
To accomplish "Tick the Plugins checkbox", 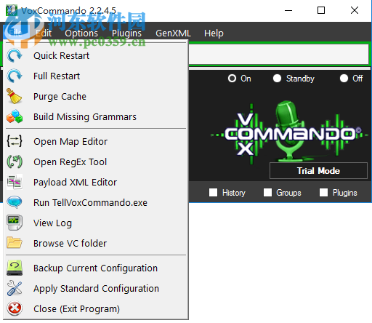I will (323, 193).
